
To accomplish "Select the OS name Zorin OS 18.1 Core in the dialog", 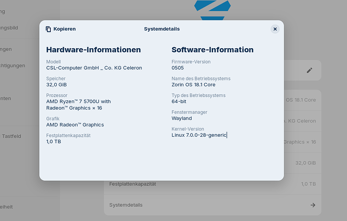I will [x=194, y=85].
